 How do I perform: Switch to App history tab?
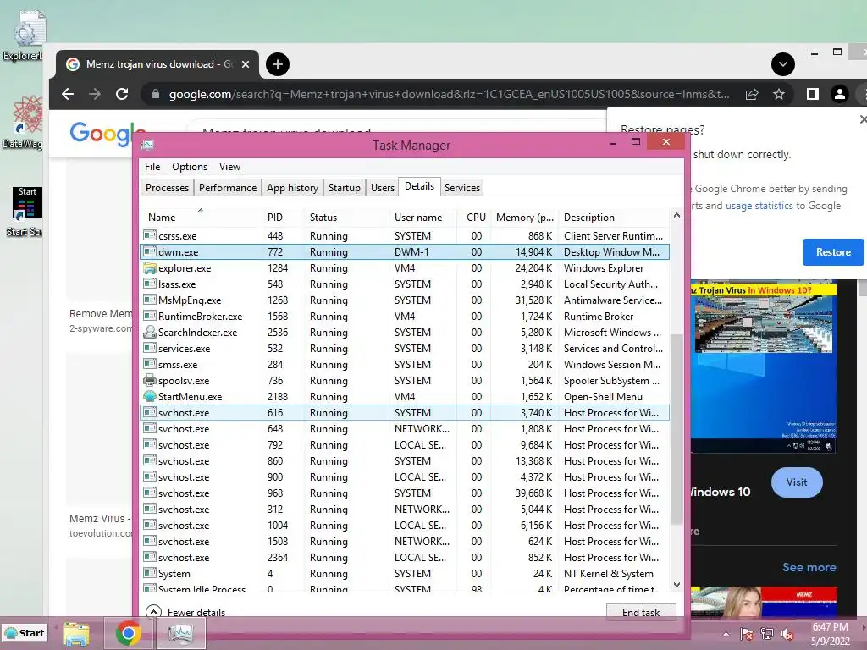[x=292, y=188]
